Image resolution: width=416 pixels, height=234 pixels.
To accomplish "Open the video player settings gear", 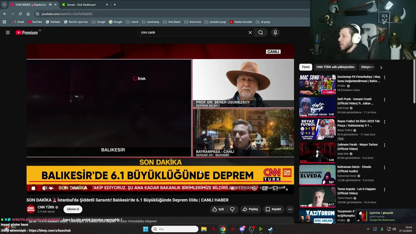I will point(254,188).
